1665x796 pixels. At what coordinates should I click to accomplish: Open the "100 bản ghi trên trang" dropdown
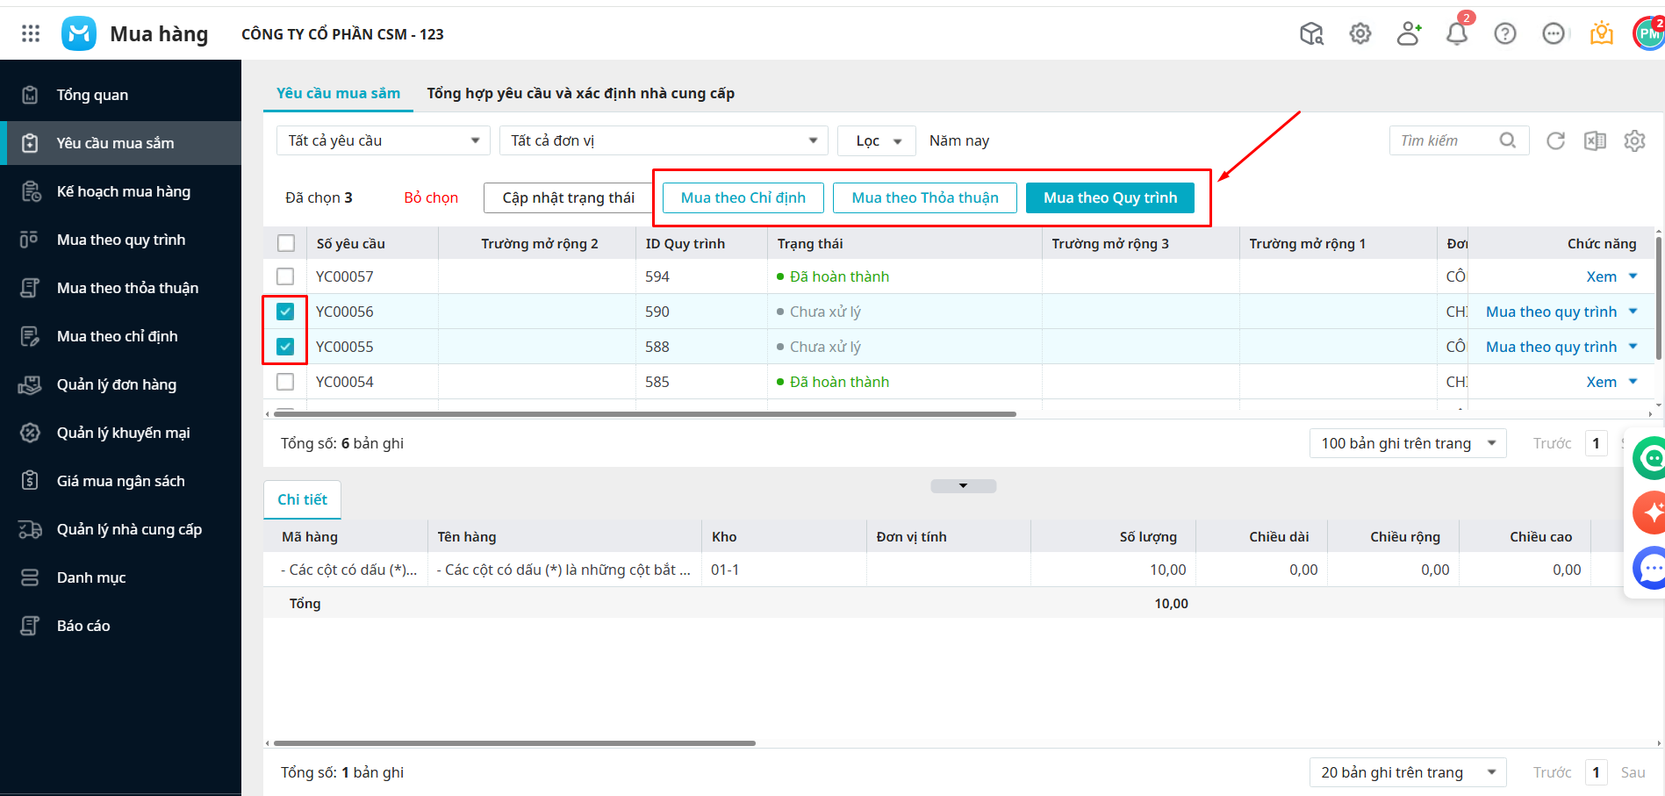point(1407,443)
